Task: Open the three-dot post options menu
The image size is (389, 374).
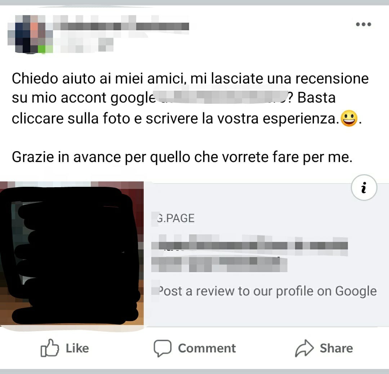Action: coord(363,24)
